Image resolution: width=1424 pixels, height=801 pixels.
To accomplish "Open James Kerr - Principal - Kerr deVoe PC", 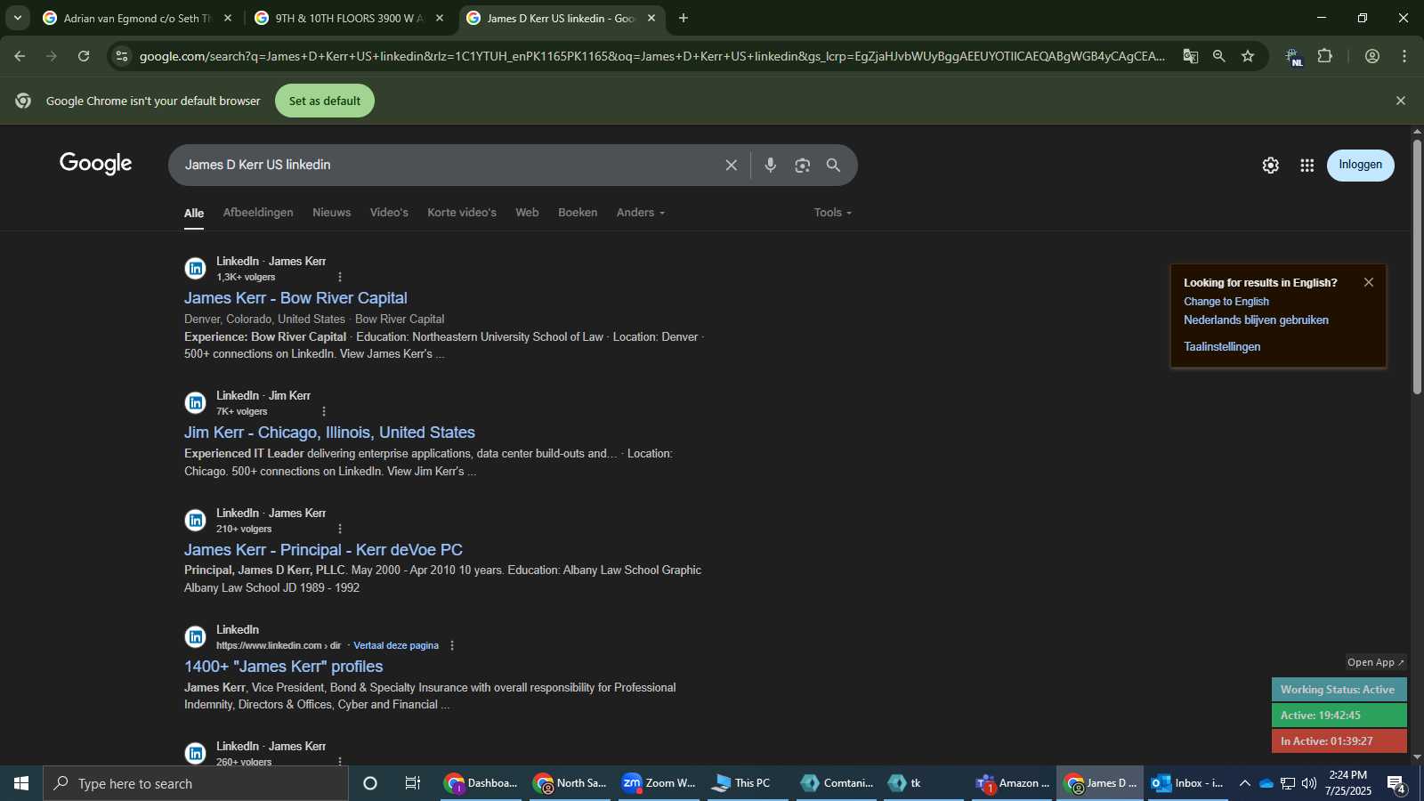I will coord(323,550).
